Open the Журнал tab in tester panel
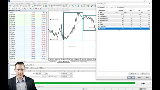 click(40, 86)
